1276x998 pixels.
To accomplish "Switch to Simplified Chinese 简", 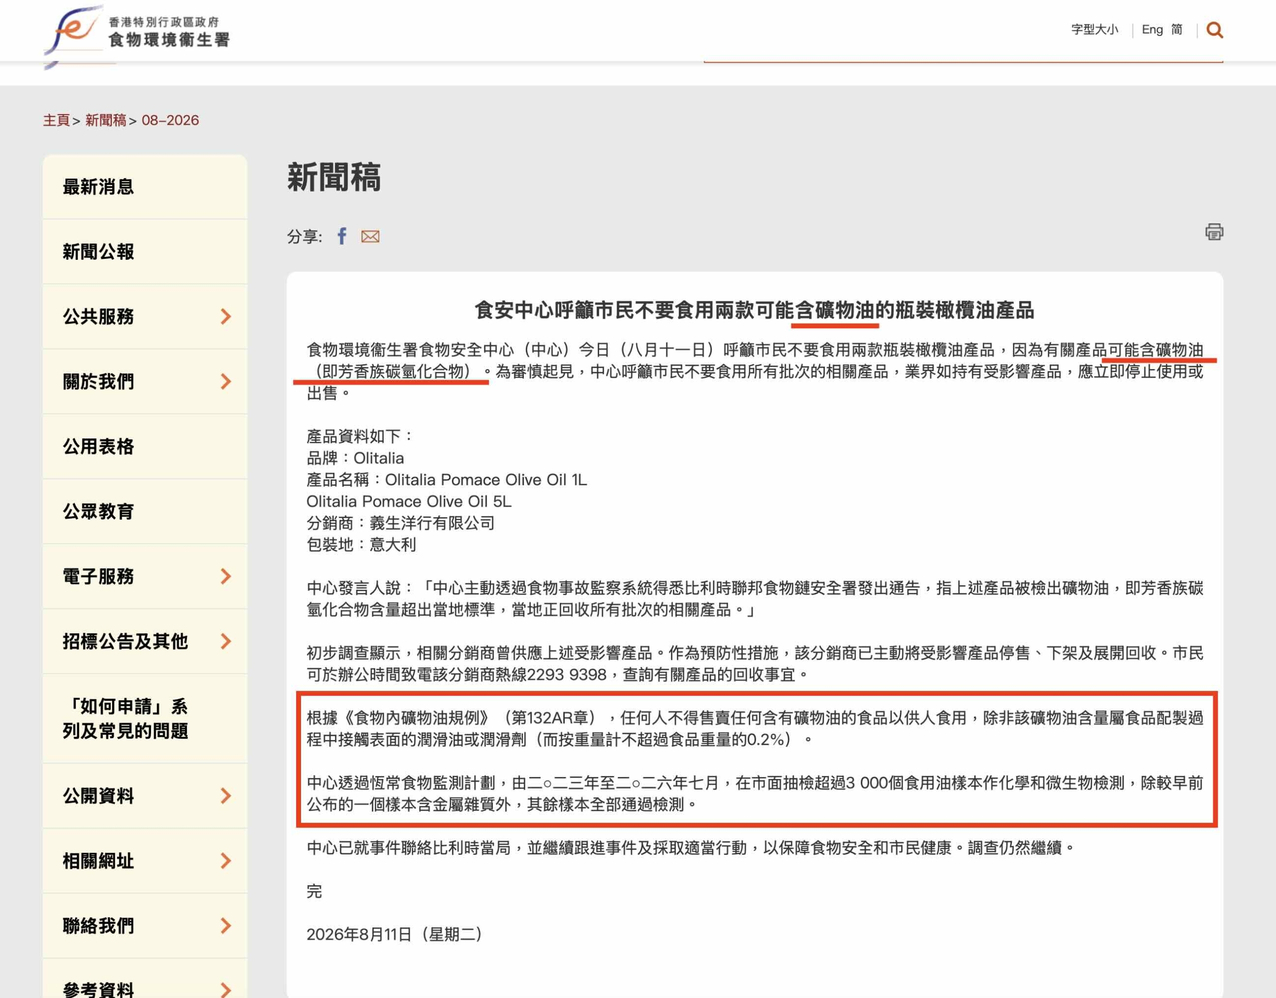I will pyautogui.click(x=1177, y=29).
